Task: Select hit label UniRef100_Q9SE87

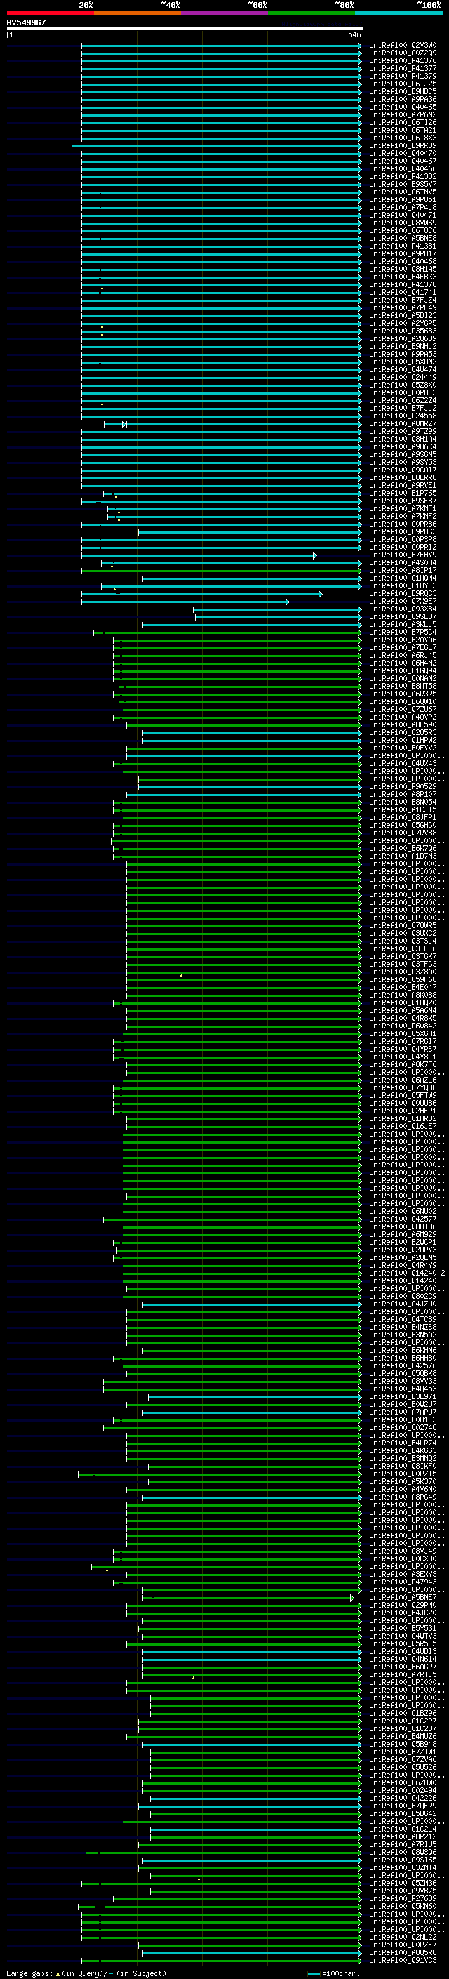Action: [403, 617]
